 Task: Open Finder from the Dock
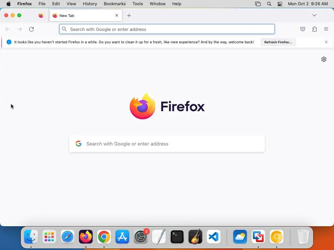click(31, 237)
